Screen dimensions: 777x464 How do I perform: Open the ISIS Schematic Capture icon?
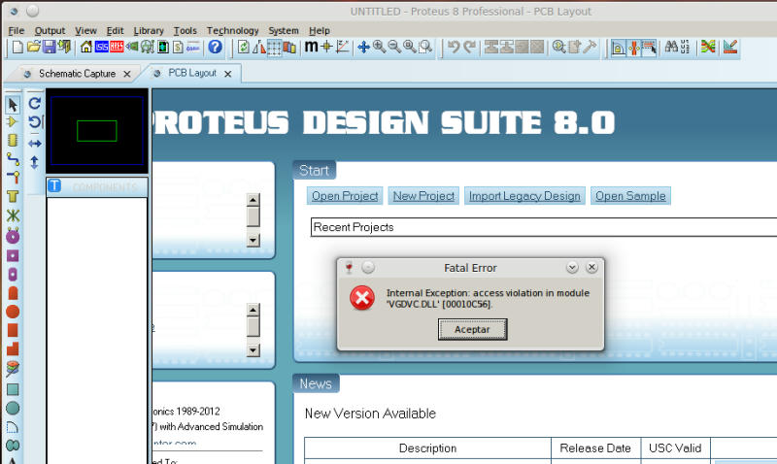coord(102,47)
